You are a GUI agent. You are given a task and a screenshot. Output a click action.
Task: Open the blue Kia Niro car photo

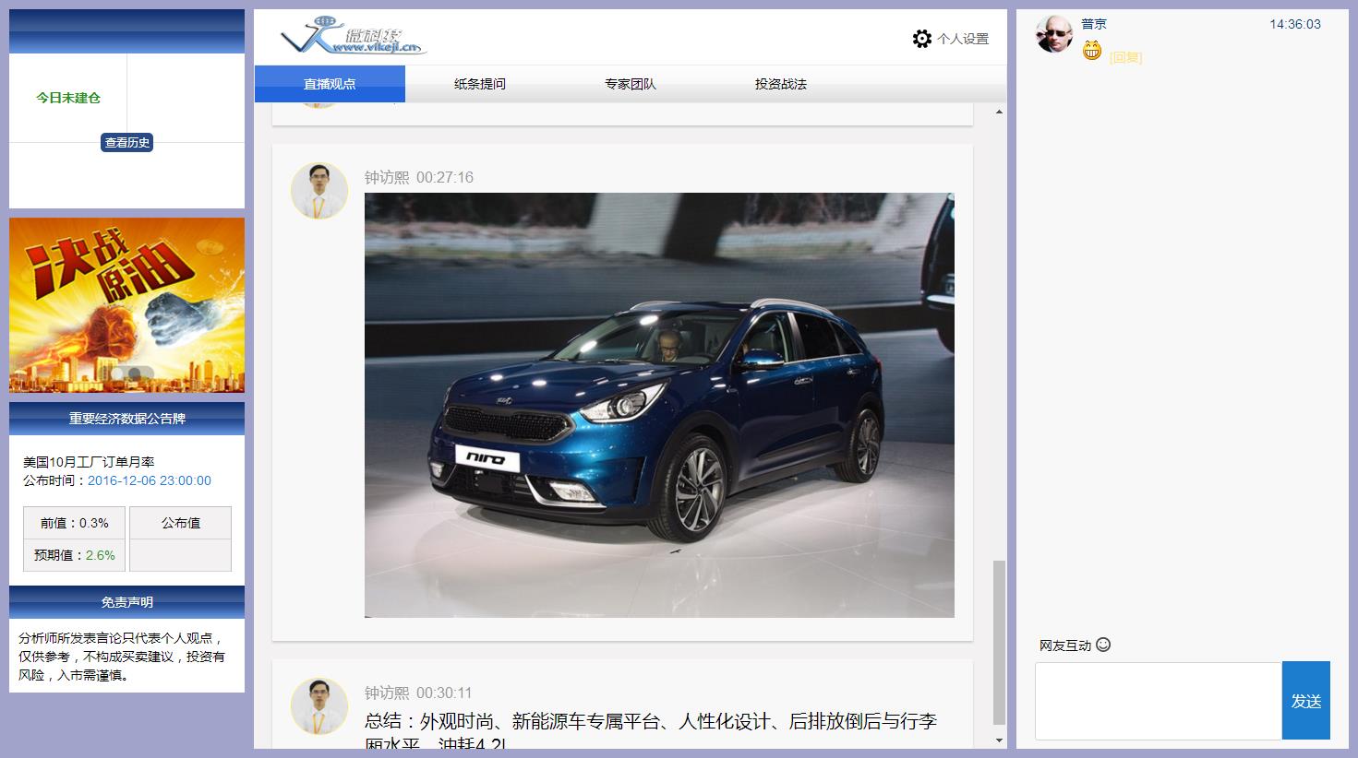[x=659, y=405]
